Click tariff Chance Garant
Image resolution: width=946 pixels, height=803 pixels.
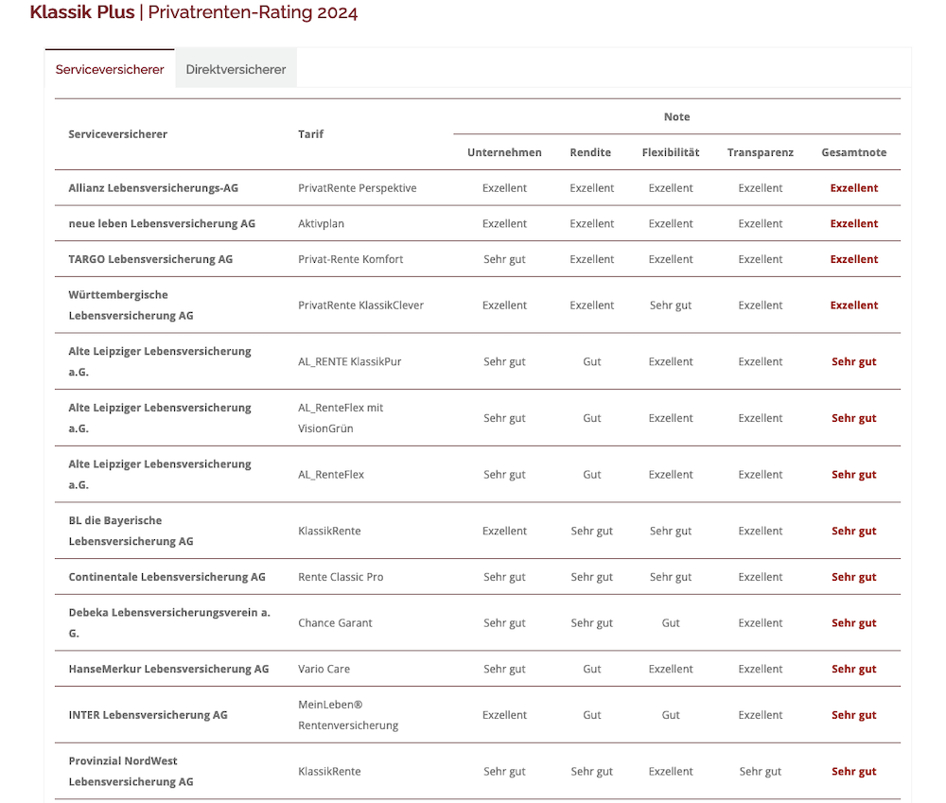(335, 622)
